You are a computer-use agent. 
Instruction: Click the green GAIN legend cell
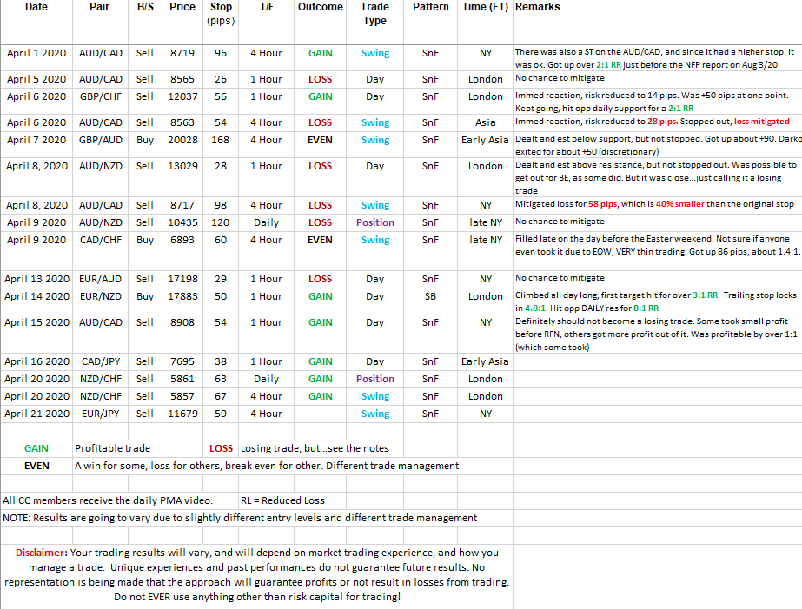pyautogui.click(x=36, y=448)
